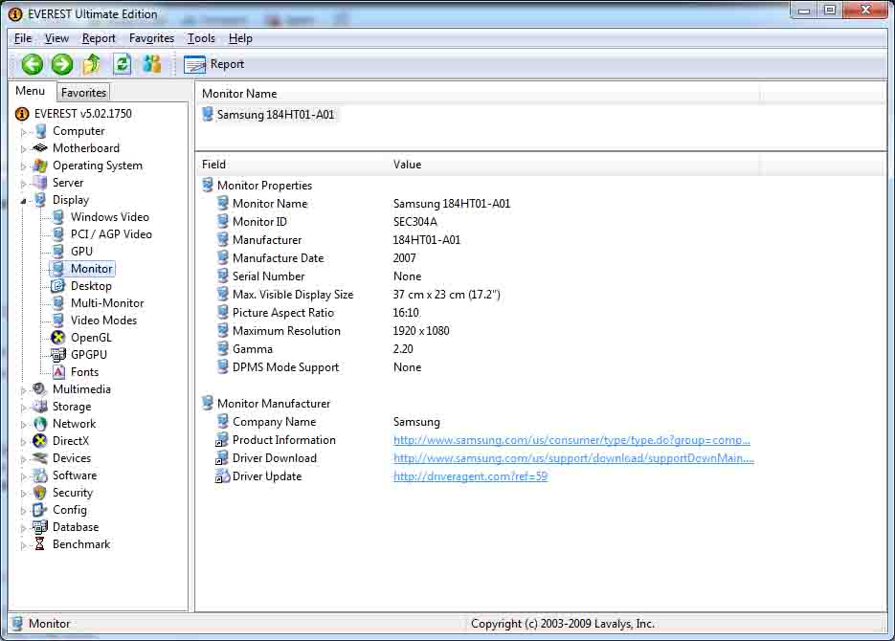Select Windows Video in the tree
Image resolution: width=895 pixels, height=641 pixels.
tap(109, 217)
